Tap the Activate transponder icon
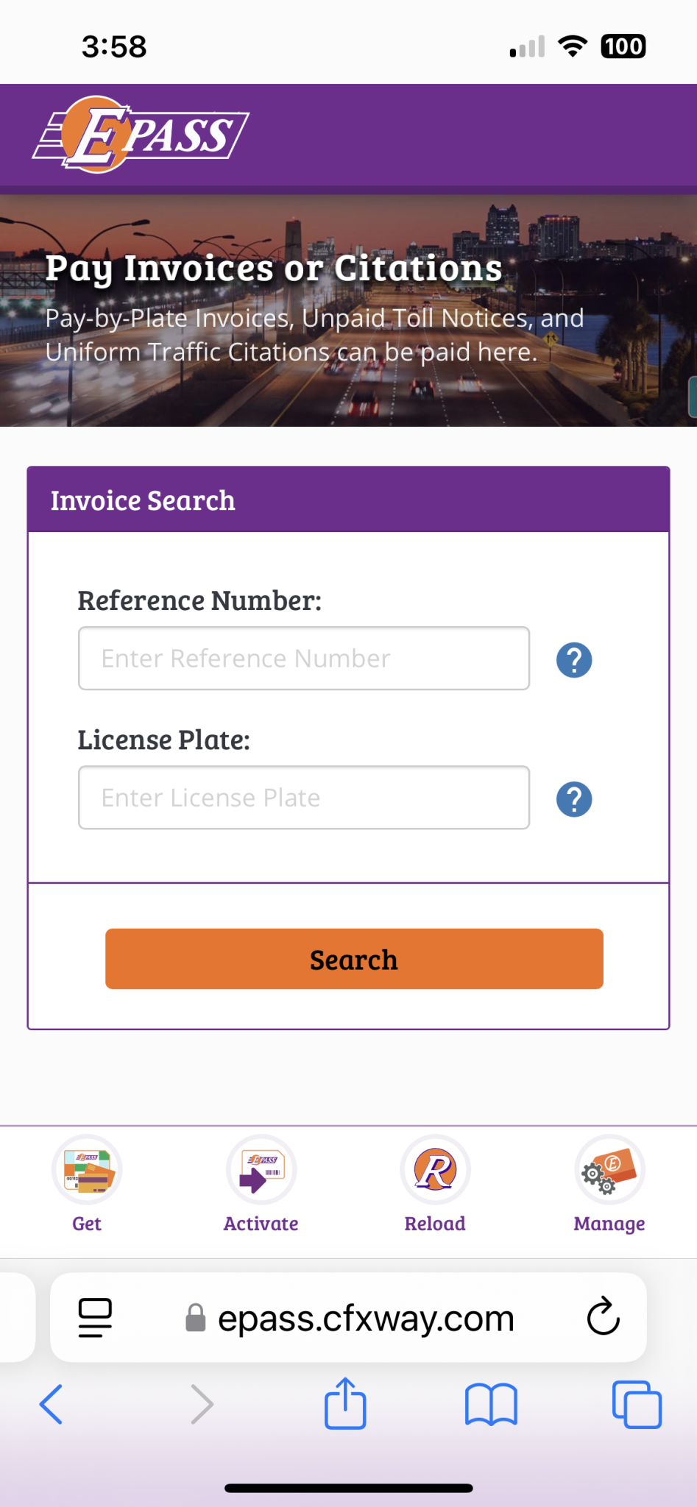Screen dimensions: 697x1507 click(x=261, y=1170)
